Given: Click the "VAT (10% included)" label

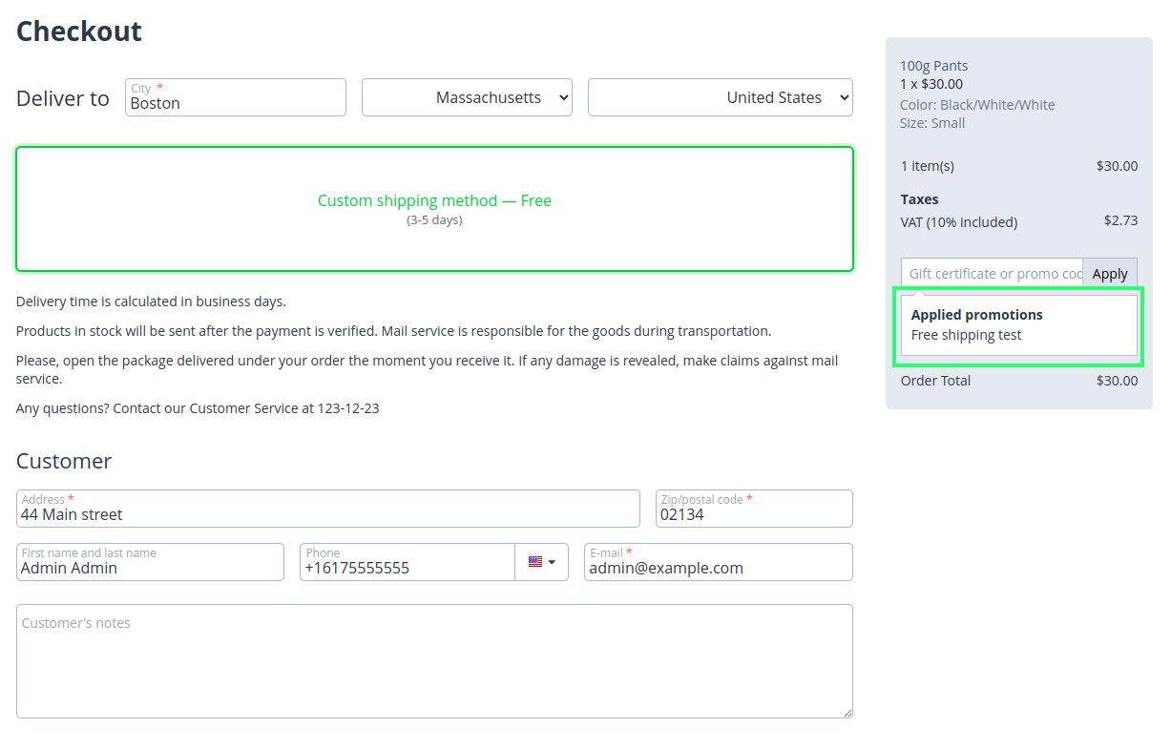Looking at the screenshot, I should [959, 222].
